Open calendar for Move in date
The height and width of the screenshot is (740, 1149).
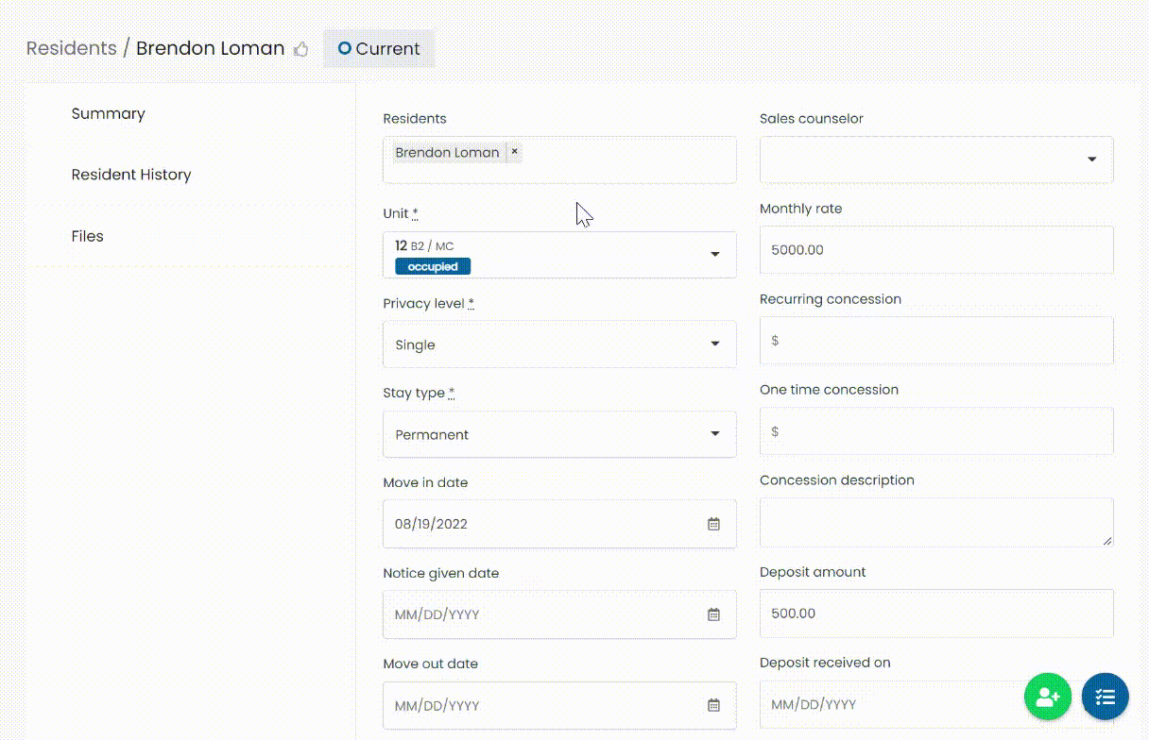click(714, 524)
